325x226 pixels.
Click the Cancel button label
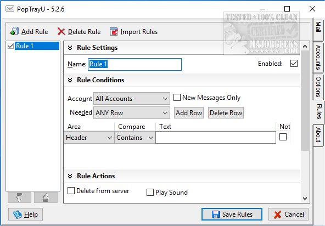click(294, 214)
